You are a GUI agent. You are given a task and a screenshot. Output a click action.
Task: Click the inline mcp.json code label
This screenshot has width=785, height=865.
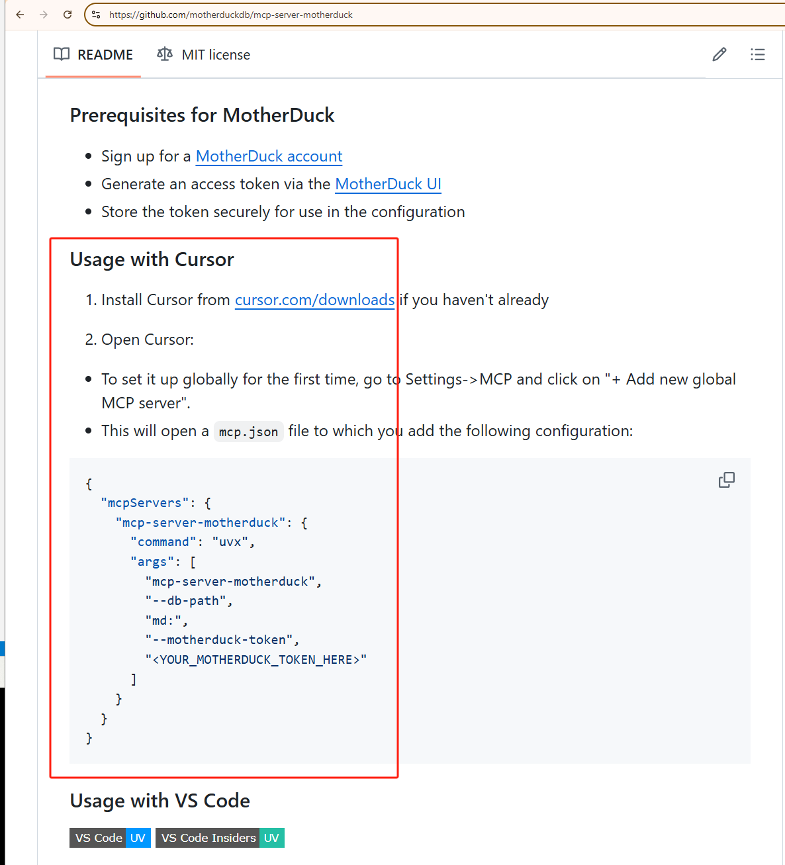[248, 432]
